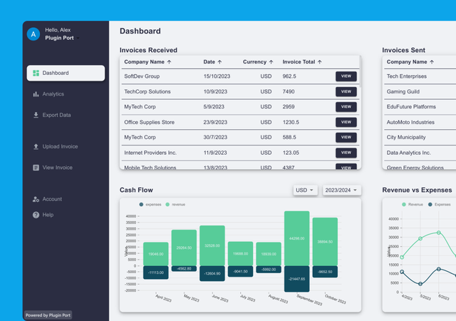Click VIEW button for SoftDev Group invoice
456x321 pixels.
click(346, 76)
